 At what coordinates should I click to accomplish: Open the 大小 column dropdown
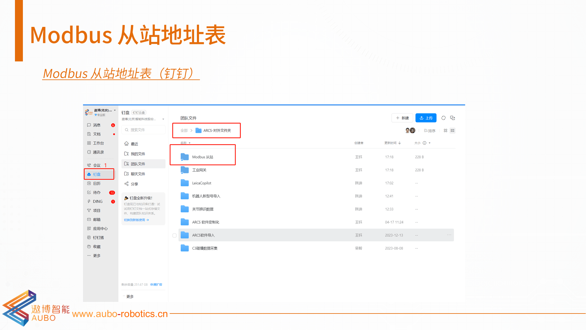(x=429, y=143)
